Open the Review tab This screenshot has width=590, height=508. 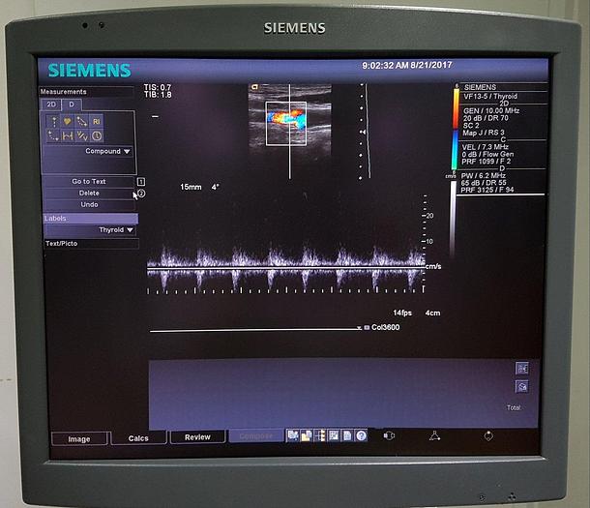coord(197,437)
